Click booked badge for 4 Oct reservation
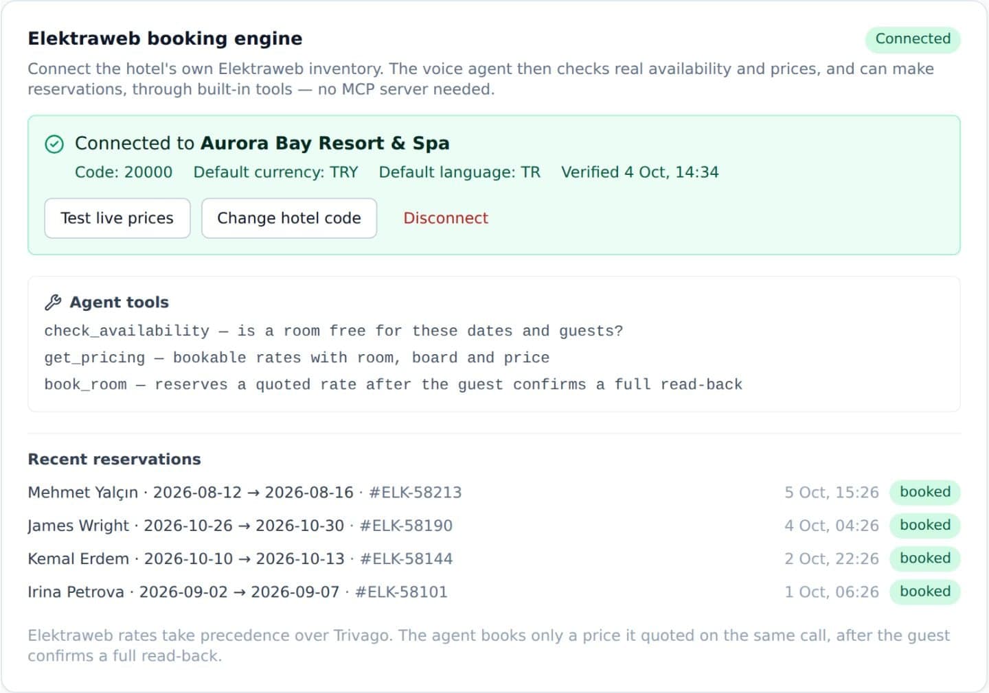Image resolution: width=989 pixels, height=693 pixels. [x=925, y=525]
